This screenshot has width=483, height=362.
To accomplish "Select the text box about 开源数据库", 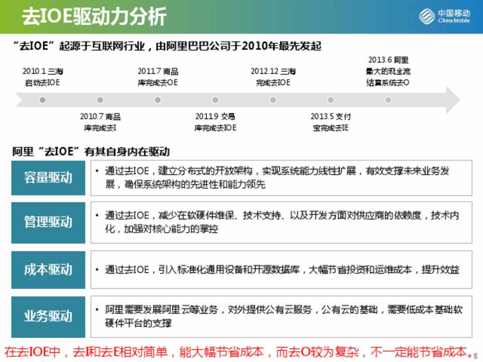I will coord(281,269).
